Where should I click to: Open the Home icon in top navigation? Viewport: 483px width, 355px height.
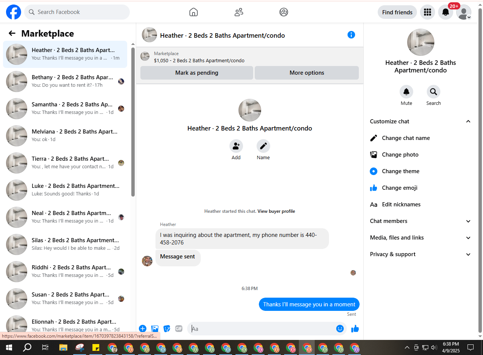[x=194, y=12]
